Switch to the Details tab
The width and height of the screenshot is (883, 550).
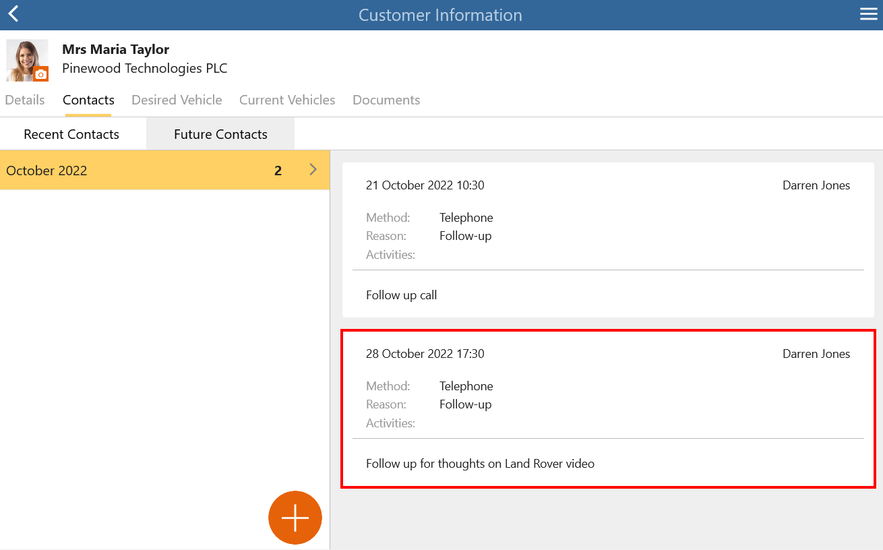point(25,100)
